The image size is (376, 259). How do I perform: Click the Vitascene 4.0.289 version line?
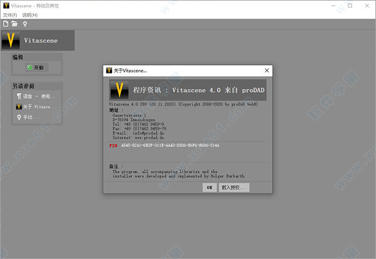184,104
